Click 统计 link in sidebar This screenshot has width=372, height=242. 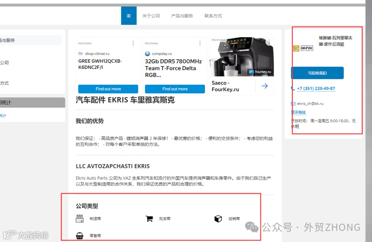coord(3,116)
